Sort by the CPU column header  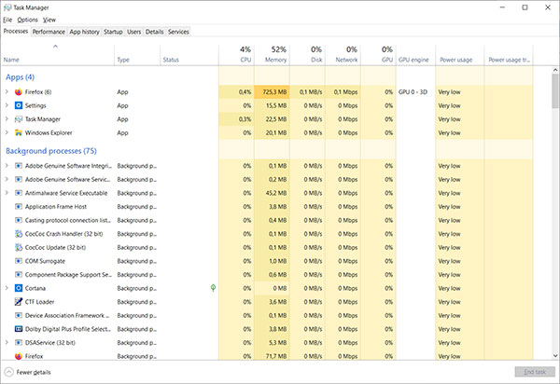click(x=236, y=55)
